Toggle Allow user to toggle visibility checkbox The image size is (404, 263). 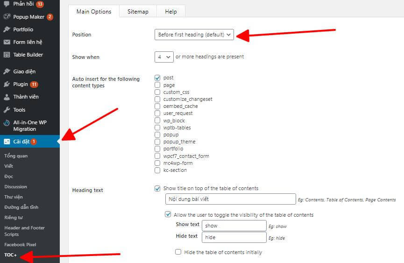[168, 214]
